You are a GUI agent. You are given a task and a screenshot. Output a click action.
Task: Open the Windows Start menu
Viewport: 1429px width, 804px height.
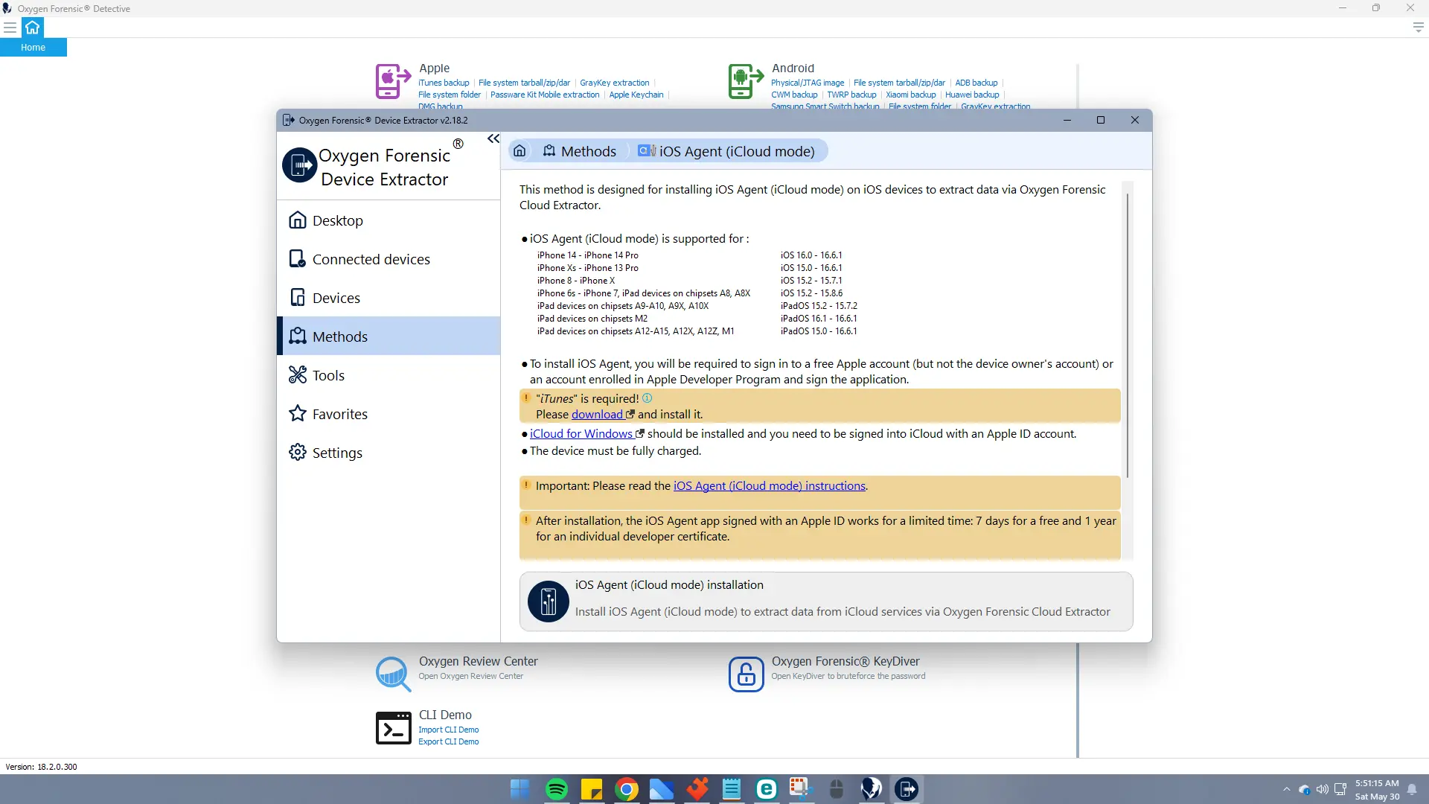point(520,789)
